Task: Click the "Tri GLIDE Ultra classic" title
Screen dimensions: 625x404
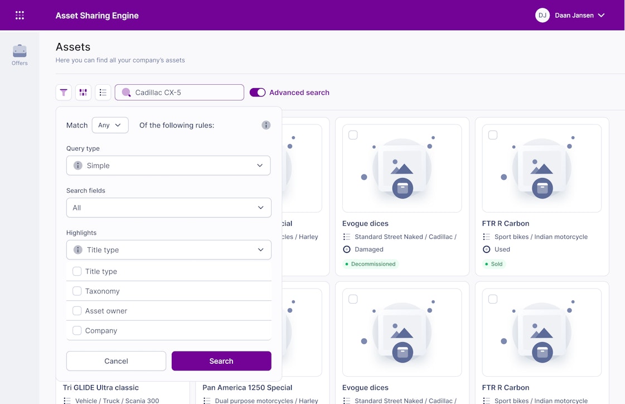Action: (101, 388)
